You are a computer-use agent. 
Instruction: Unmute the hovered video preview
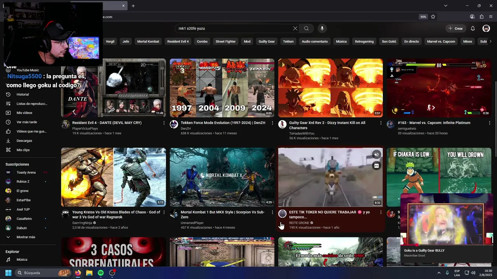coord(376,155)
